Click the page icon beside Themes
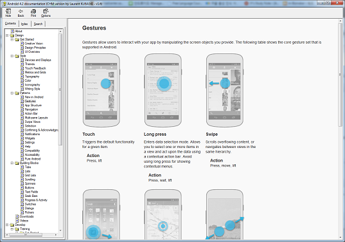The width and height of the screenshot is (345, 242). (22, 64)
